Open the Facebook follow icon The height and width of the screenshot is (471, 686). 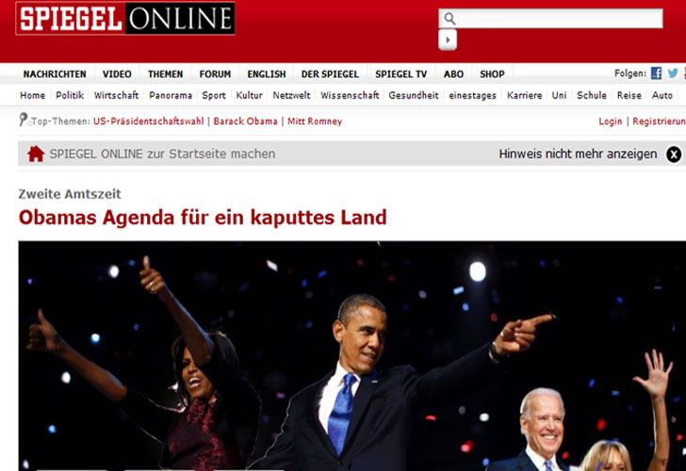656,73
